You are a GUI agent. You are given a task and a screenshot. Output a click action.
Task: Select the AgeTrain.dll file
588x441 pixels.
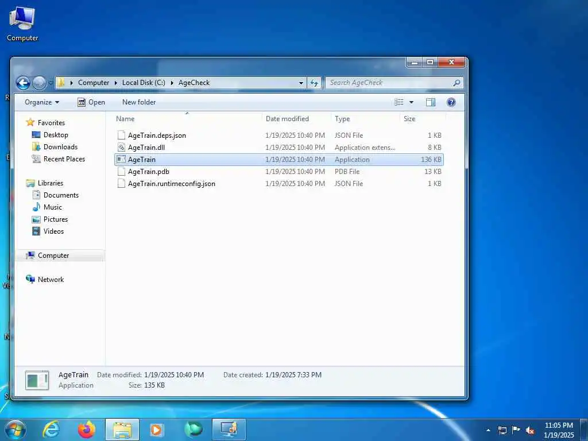[279, 148]
